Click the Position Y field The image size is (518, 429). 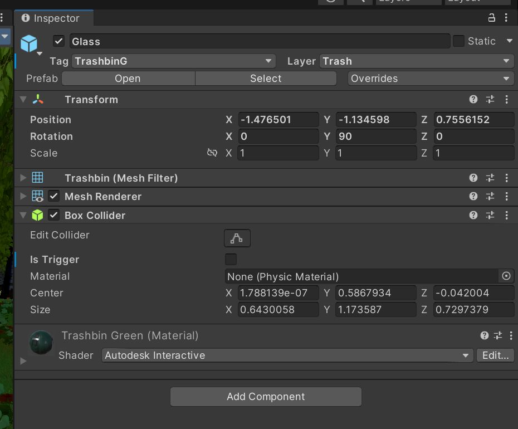click(376, 120)
